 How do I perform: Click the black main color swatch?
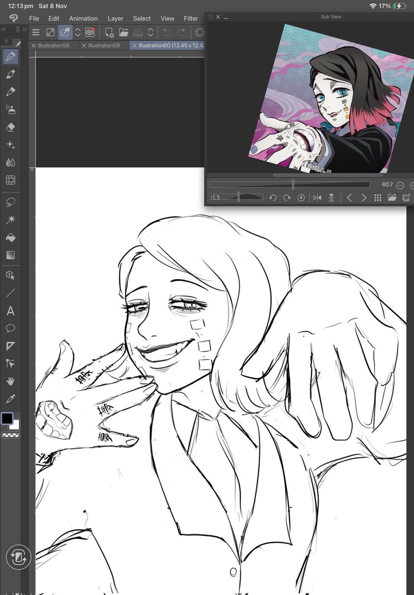6,418
